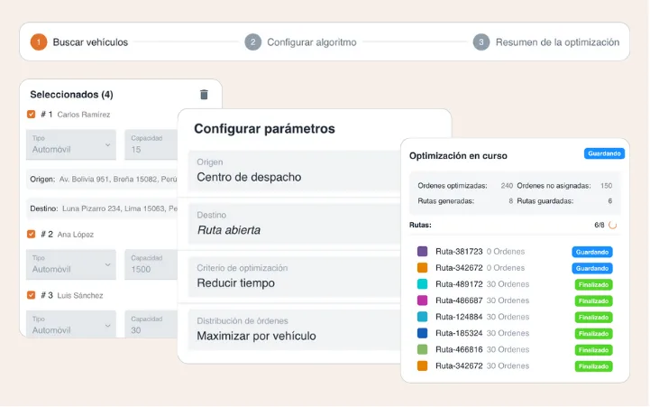The width and height of the screenshot is (650, 407).
Task: Click Origen field Av. Bolivia 951
Action: (x=102, y=180)
